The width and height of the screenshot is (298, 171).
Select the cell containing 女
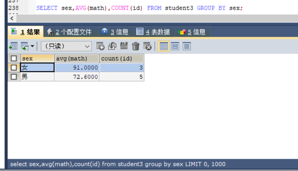[x=37, y=68]
